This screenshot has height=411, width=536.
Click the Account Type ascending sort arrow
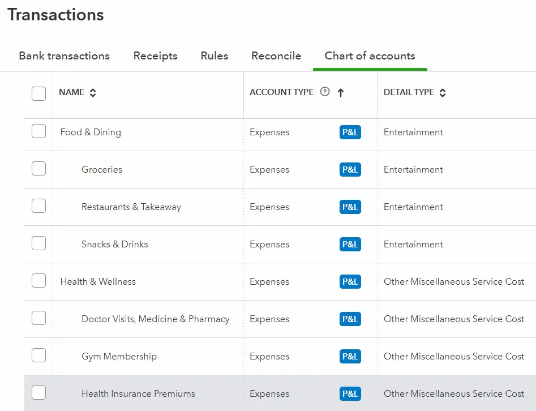[341, 93]
